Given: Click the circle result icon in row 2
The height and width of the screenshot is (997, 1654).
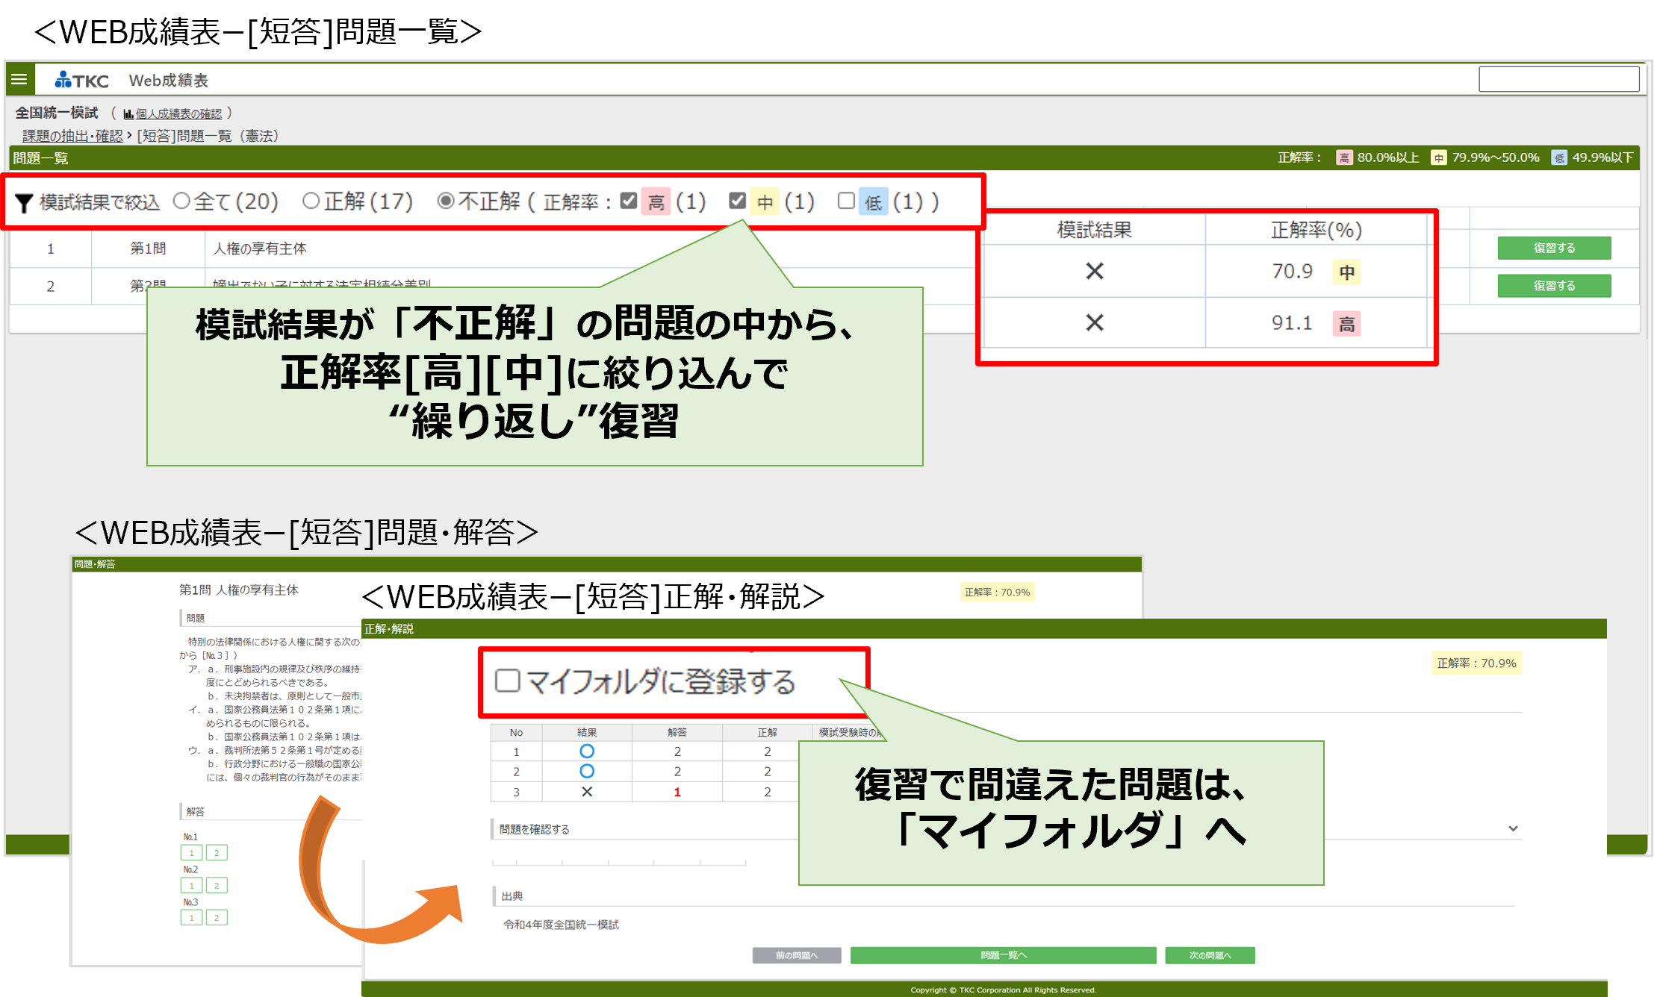Looking at the screenshot, I should tap(587, 771).
